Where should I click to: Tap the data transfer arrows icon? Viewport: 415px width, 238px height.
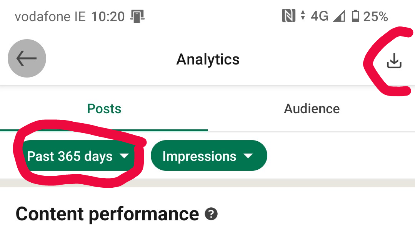(303, 15)
